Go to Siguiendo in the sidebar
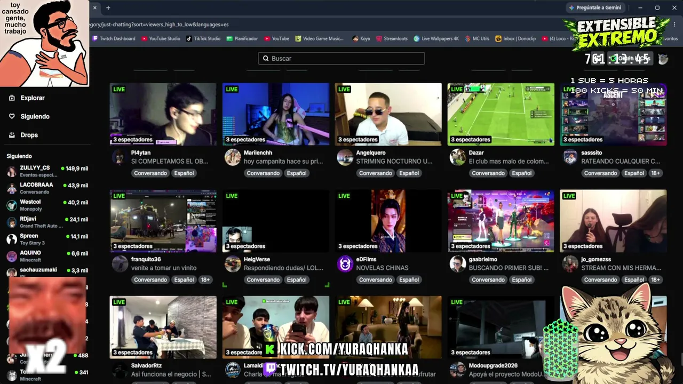The image size is (683, 384). click(x=29, y=116)
